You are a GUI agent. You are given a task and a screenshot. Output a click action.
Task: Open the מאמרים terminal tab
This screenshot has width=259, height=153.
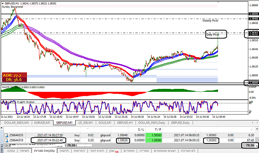129,151
